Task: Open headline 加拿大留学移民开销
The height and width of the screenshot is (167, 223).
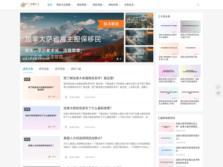Action: (189, 57)
